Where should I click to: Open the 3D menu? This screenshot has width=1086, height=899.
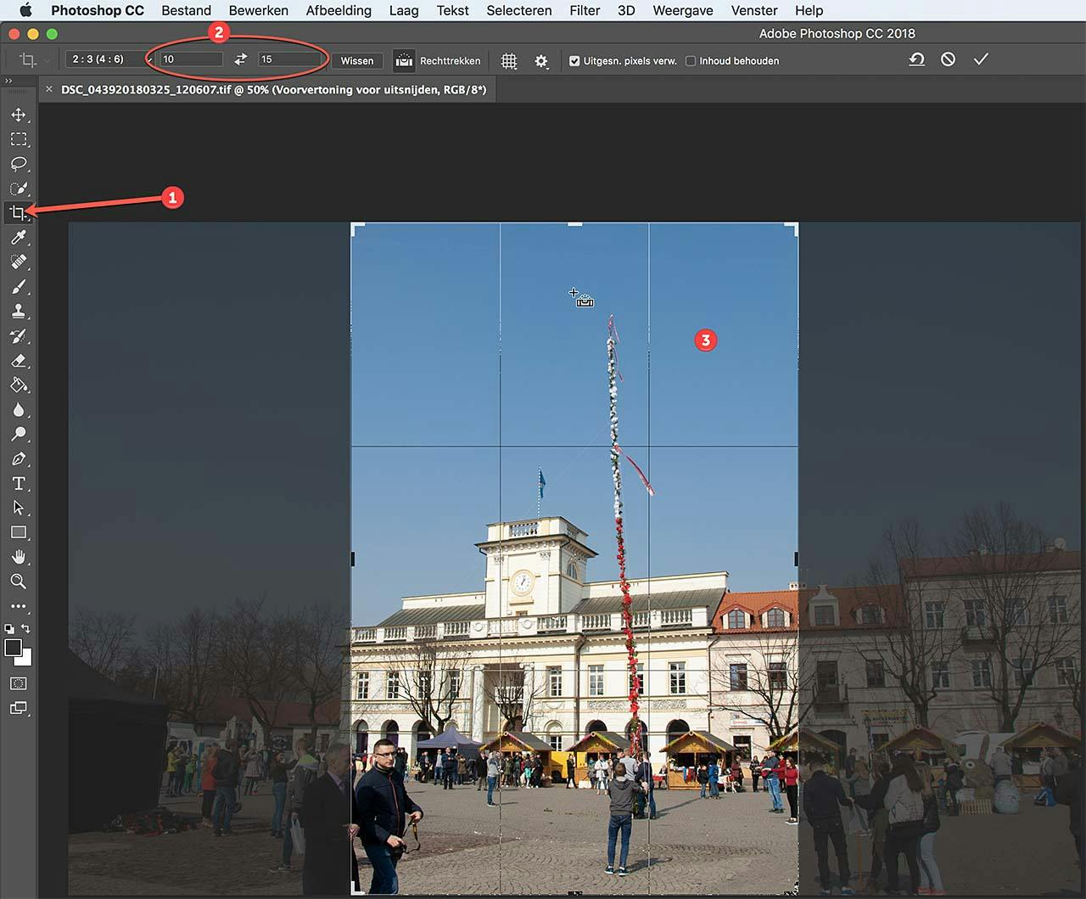(x=626, y=10)
